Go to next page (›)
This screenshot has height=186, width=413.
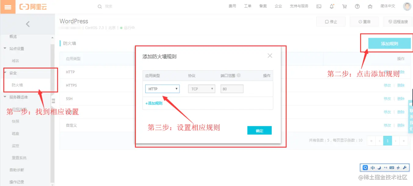396,141
